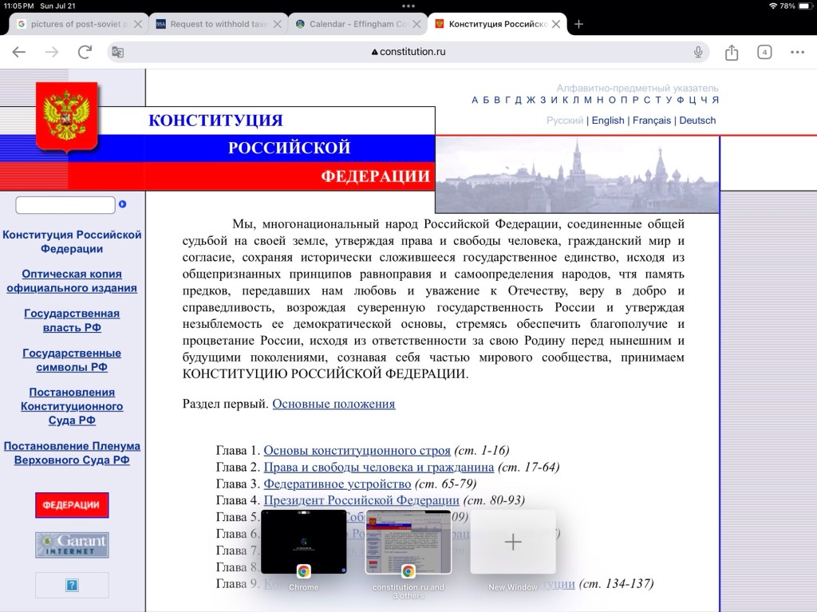Switch to the Calendar - Effingham tab
This screenshot has height=612, width=817.
click(x=357, y=24)
